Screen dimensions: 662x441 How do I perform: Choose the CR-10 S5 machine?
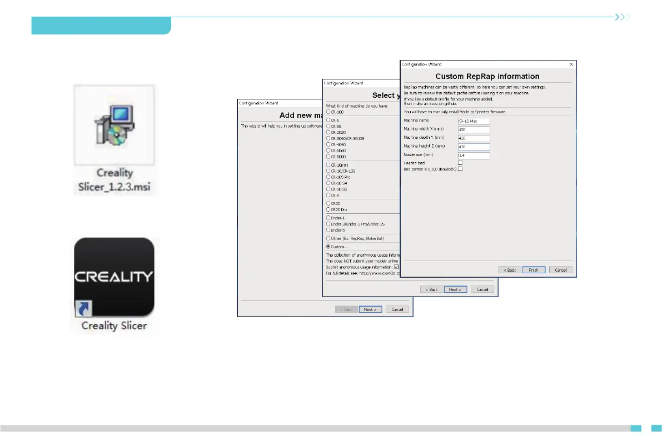pyautogui.click(x=328, y=189)
